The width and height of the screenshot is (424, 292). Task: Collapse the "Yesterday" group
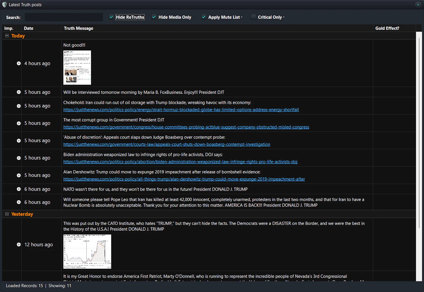click(7, 214)
